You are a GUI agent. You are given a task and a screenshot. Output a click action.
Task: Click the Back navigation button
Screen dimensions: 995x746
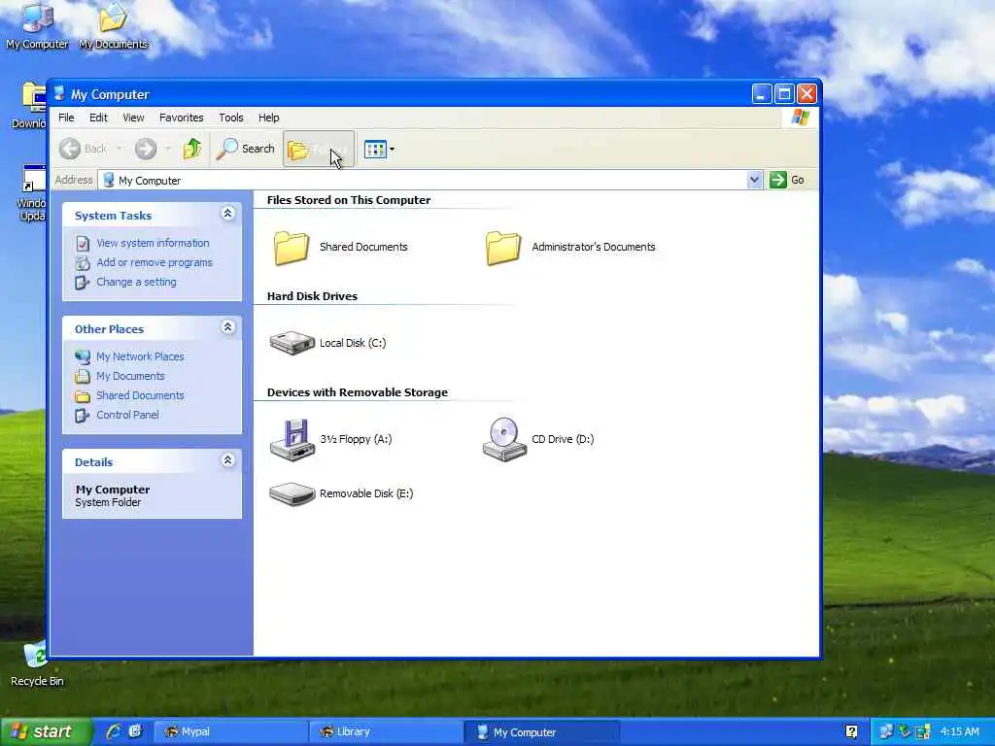(84, 149)
